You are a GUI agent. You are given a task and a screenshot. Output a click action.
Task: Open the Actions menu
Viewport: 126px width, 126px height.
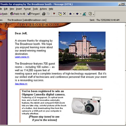43,9
